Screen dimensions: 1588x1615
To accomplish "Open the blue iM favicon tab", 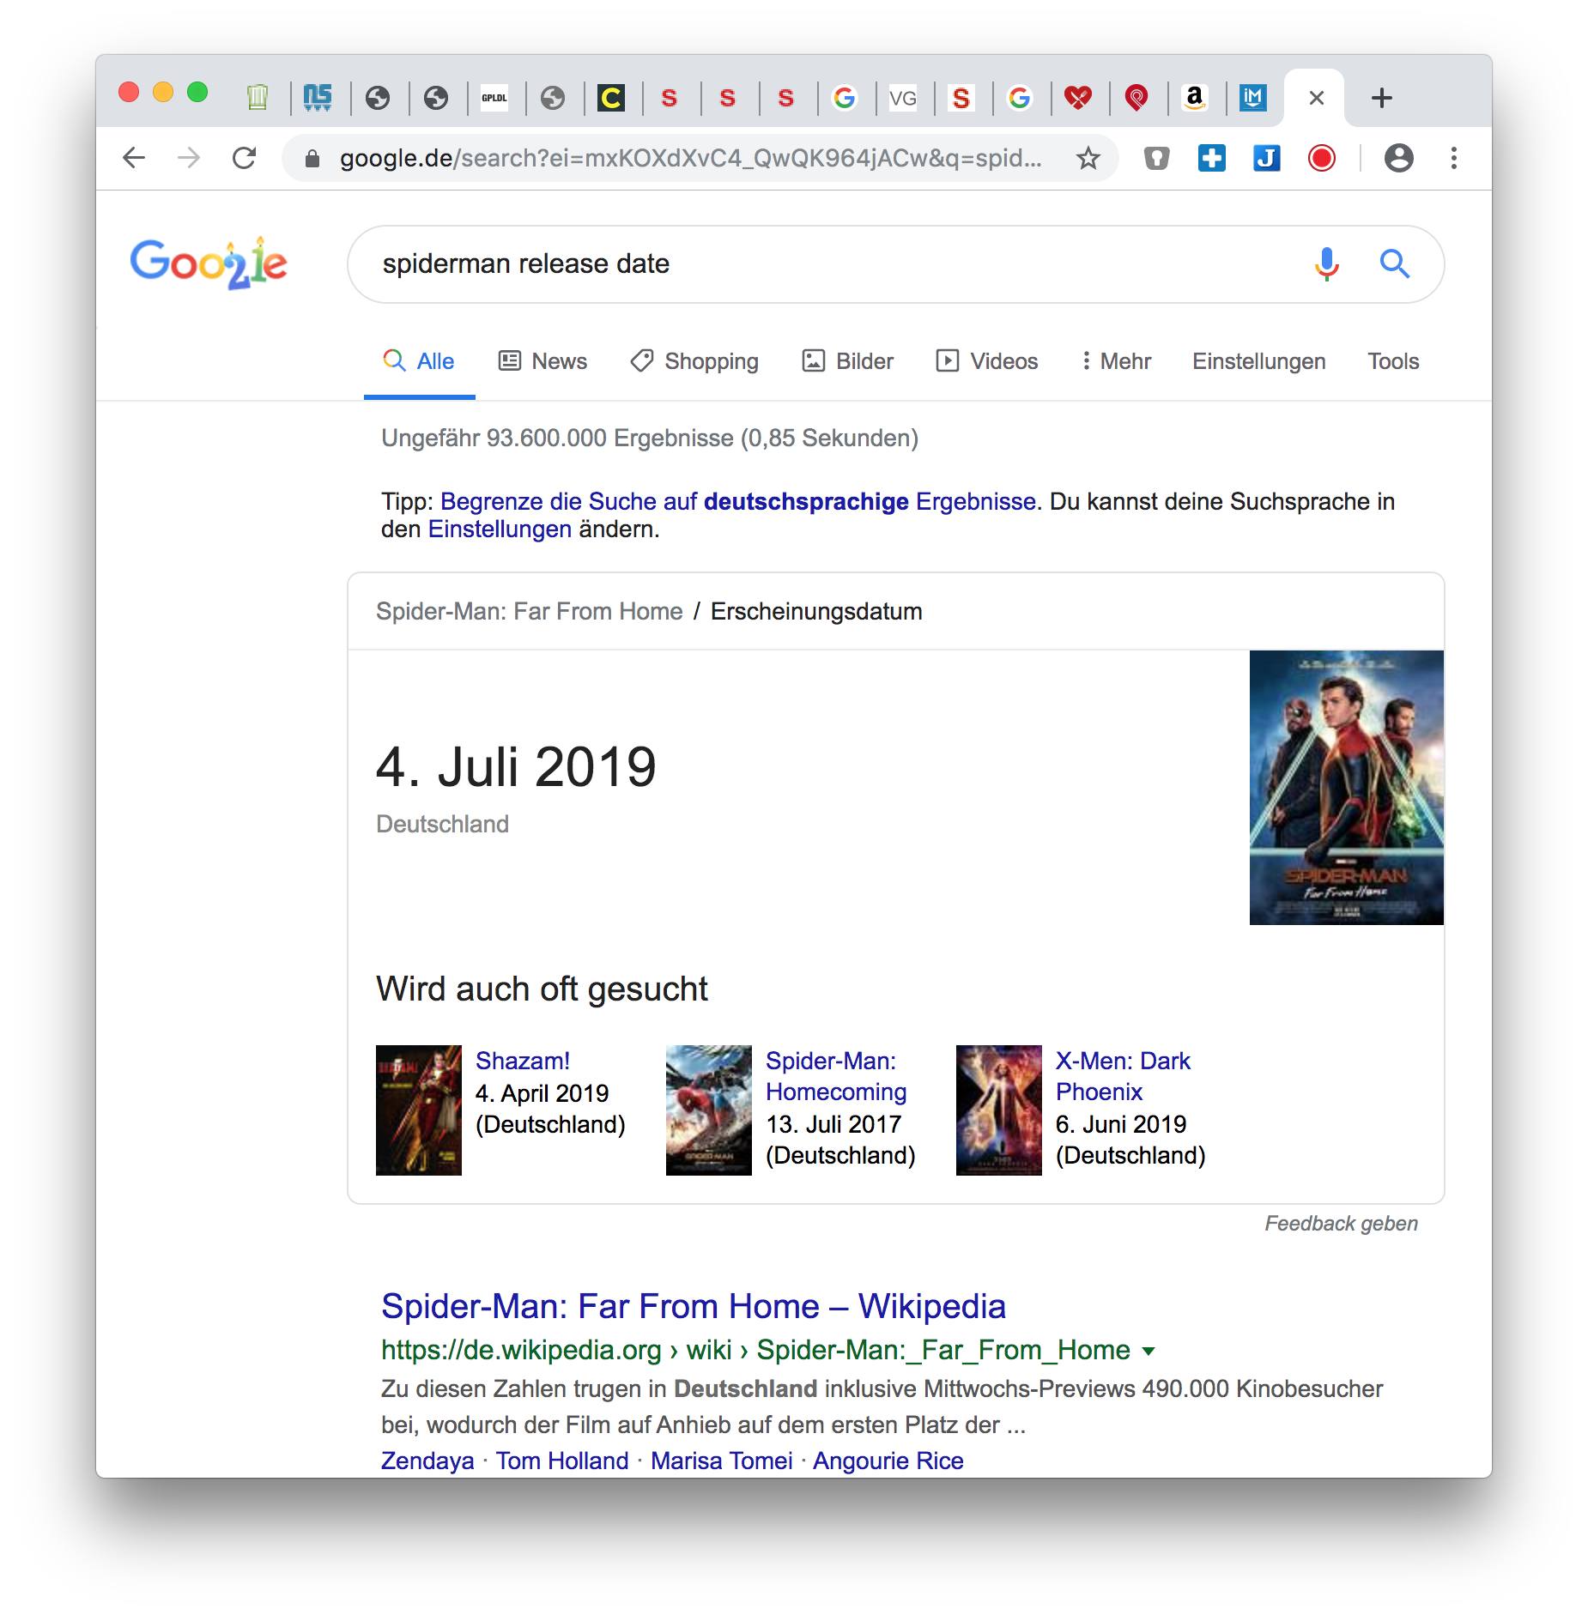I will [x=1253, y=98].
